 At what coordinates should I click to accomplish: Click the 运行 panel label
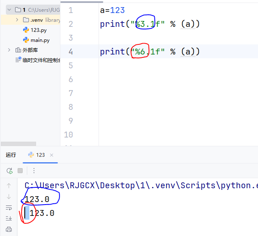click(x=11, y=155)
